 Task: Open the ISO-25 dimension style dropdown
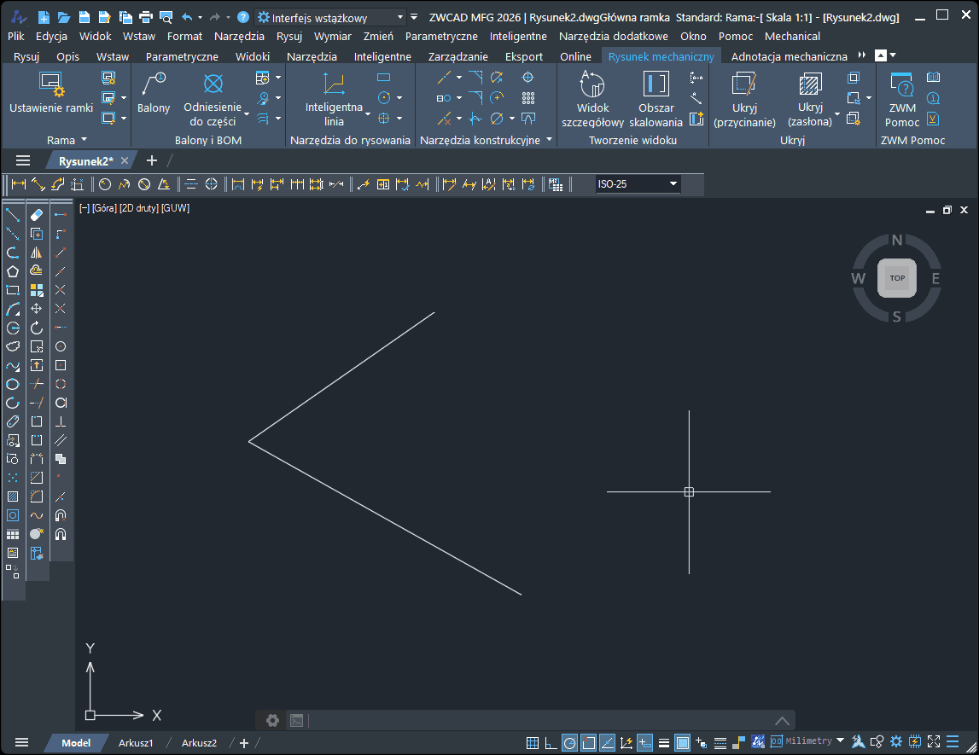[673, 183]
